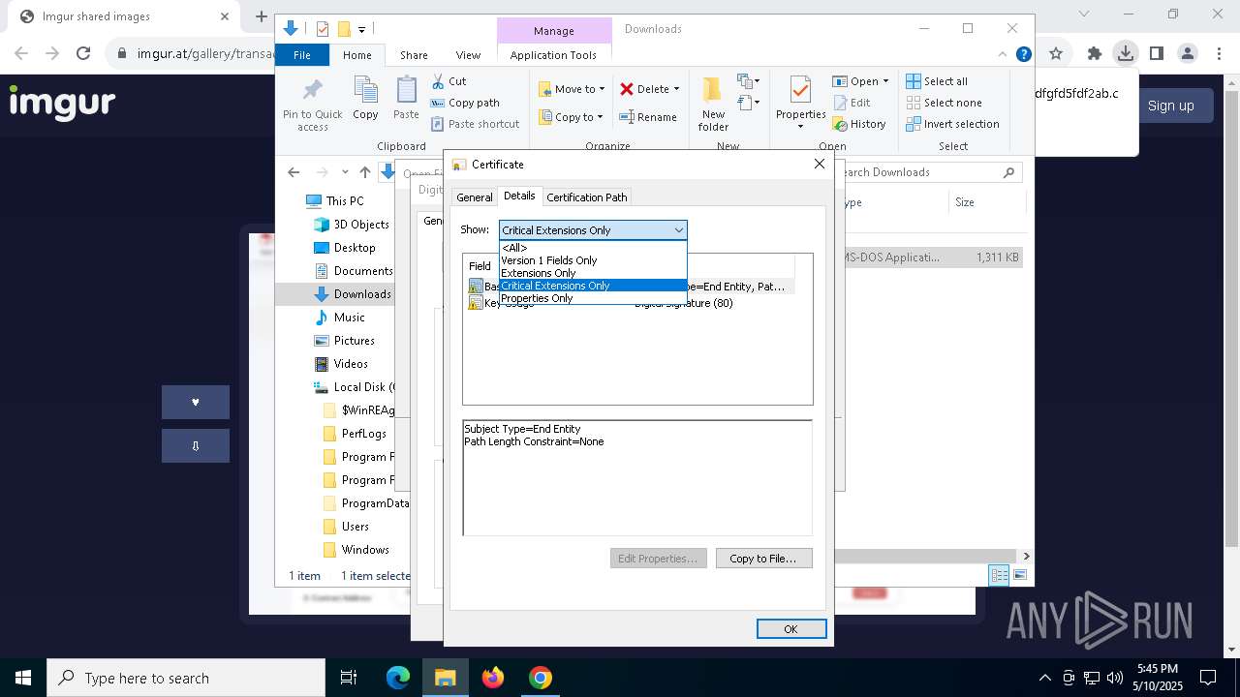
Task: Click Paste shortcut command
Action: (475, 124)
